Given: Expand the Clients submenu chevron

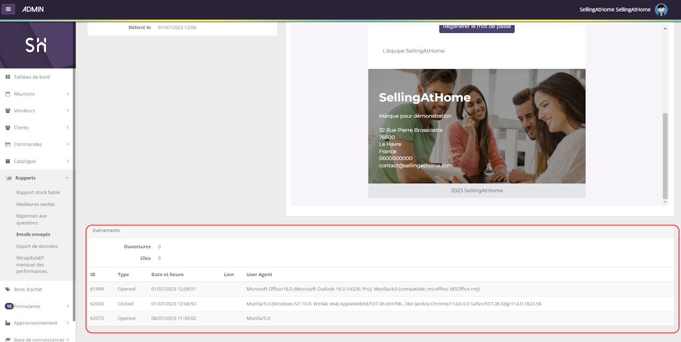Looking at the screenshot, I should [x=68, y=128].
